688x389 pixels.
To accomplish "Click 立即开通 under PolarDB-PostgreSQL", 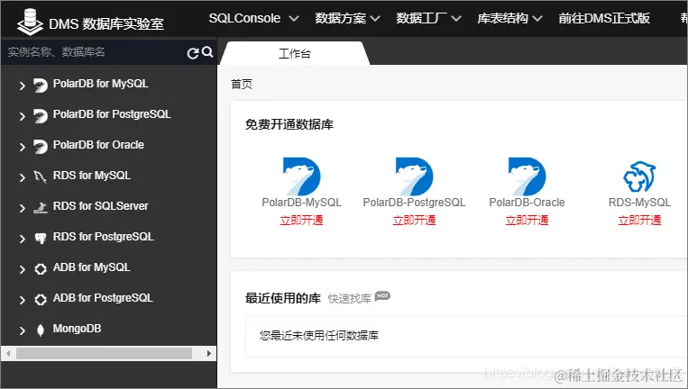I will pos(414,220).
